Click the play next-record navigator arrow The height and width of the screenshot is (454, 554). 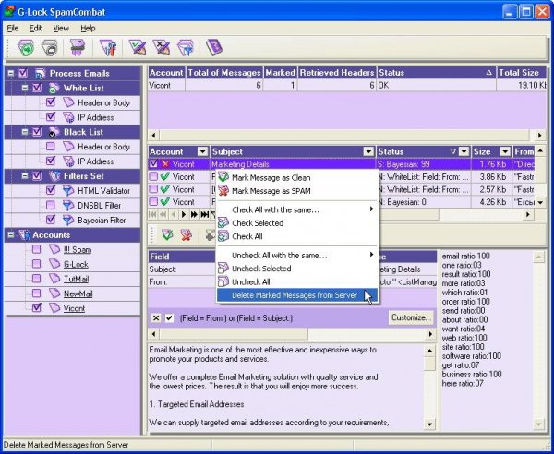tap(184, 214)
